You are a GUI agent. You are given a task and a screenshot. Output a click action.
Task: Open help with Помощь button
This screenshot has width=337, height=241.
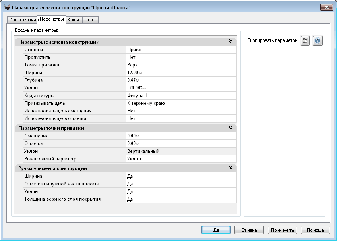click(315, 230)
